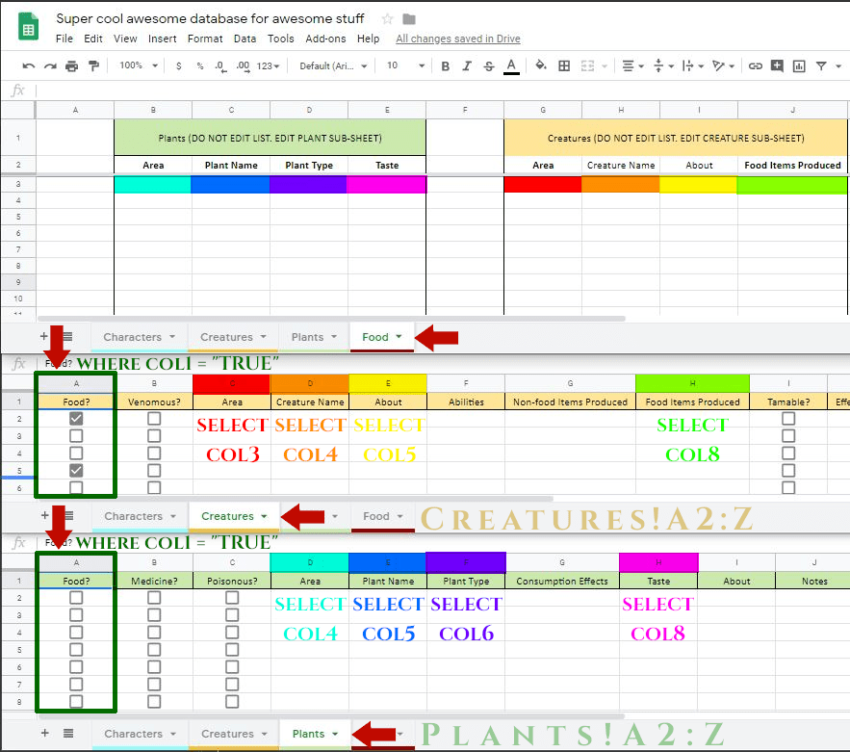Open the Format menu
The image size is (850, 752).
pos(205,39)
